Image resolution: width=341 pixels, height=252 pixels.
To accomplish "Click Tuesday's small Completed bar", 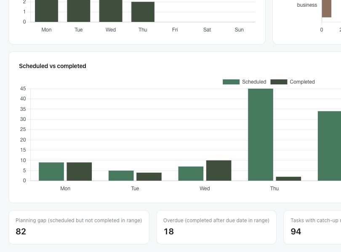I will [148, 176].
